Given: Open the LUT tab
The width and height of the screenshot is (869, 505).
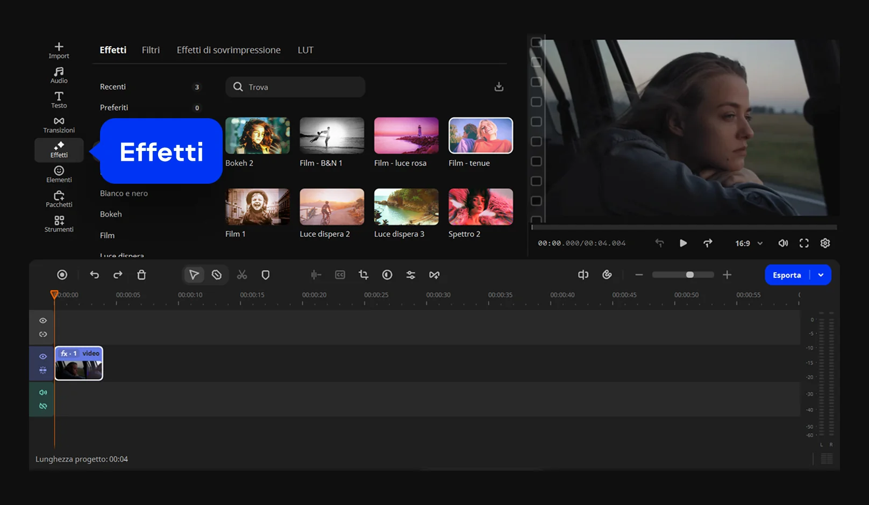Looking at the screenshot, I should coord(305,50).
